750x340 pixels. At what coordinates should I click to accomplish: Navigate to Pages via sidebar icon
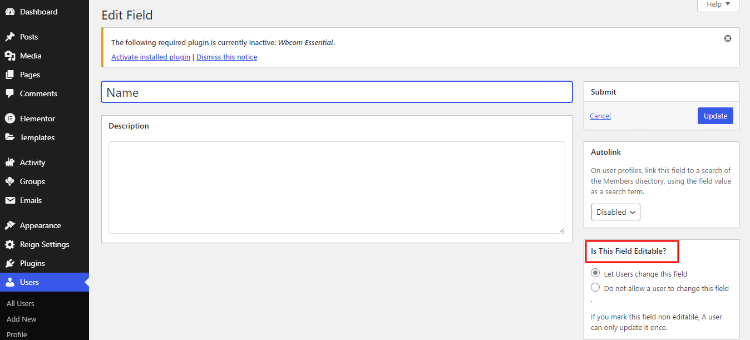click(x=29, y=74)
